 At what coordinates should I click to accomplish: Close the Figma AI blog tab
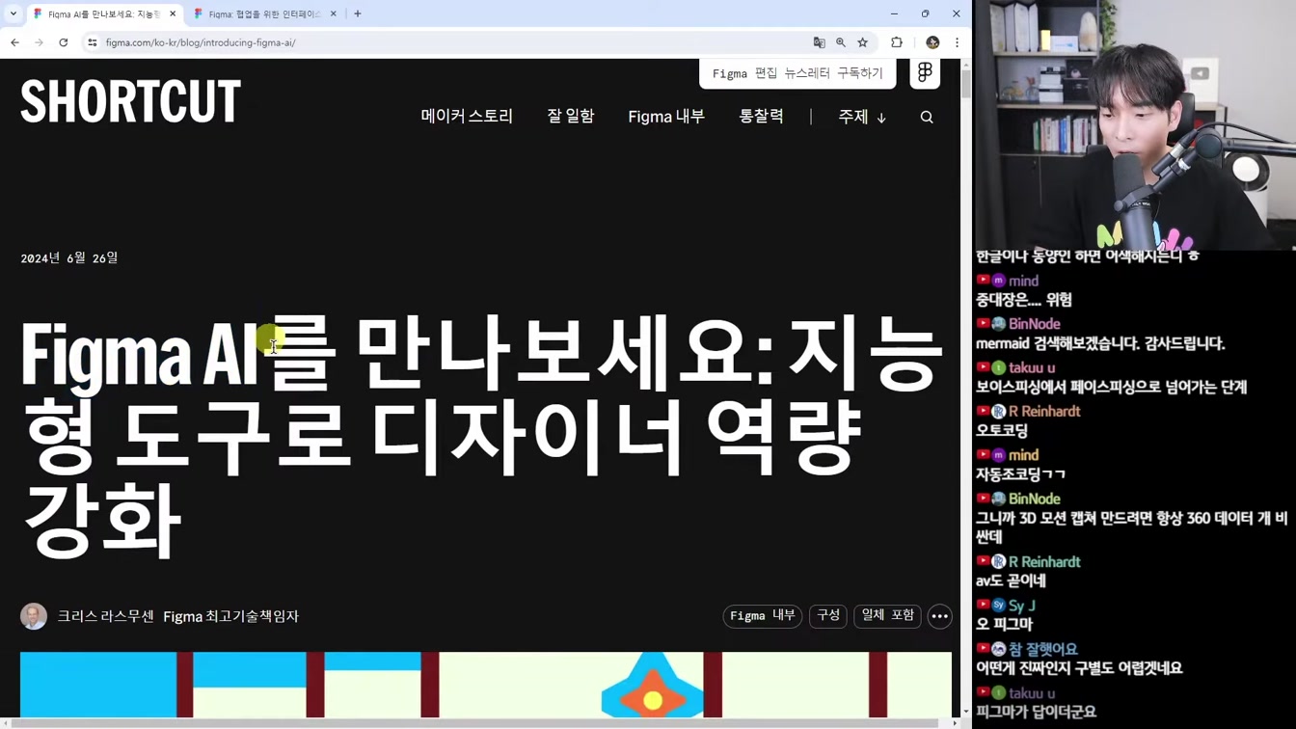173,13
